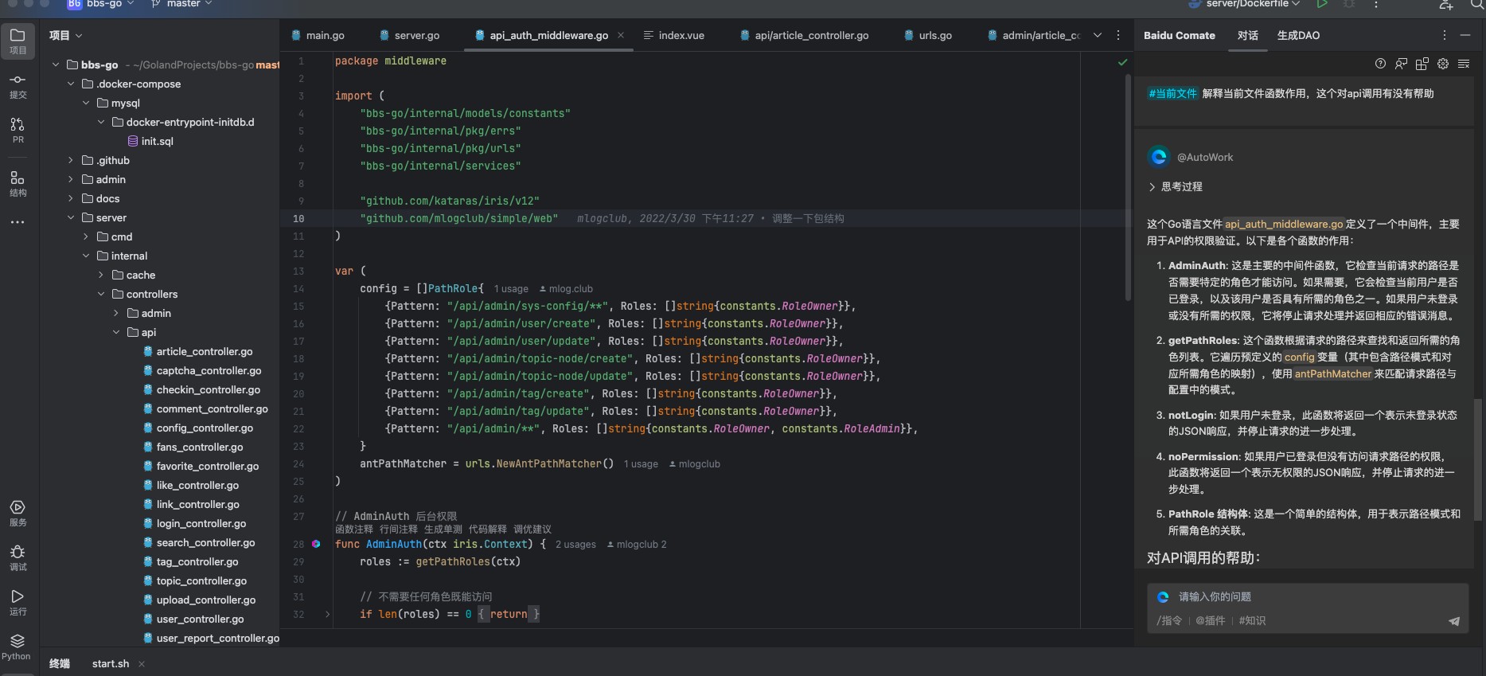Open Comate panel options vertical dots
Screen dimensions: 1486x676
point(1445,35)
